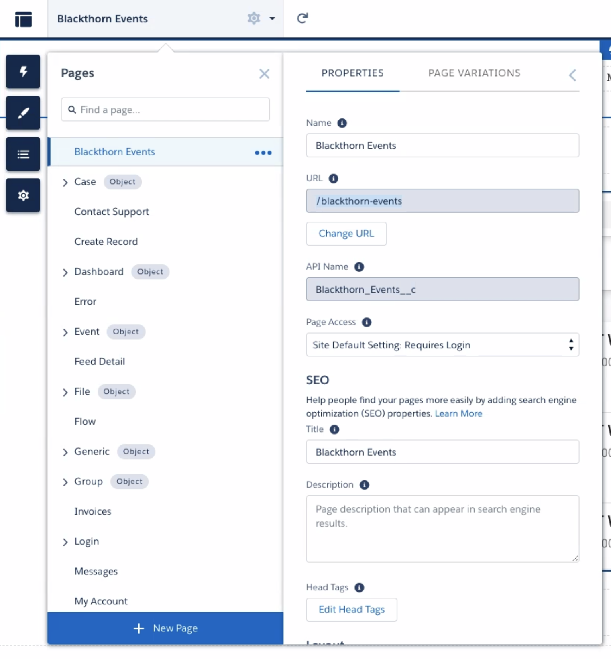Image resolution: width=611 pixels, height=659 pixels.
Task: Click the info icon next to API Name
Action: click(x=359, y=267)
